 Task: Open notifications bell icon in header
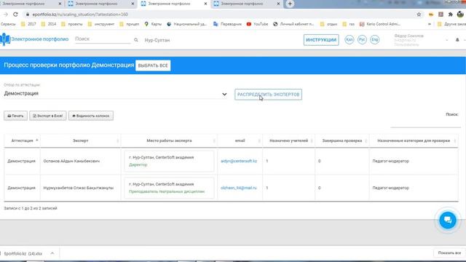457,40
